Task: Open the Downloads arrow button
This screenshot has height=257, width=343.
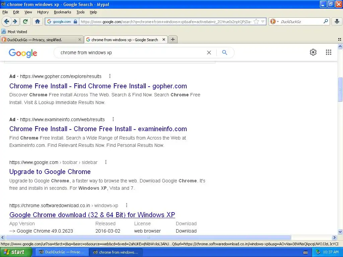Action: [x=337, y=21]
